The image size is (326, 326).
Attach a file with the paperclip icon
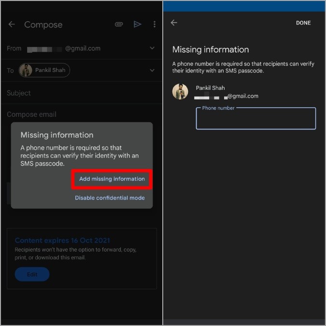119,24
